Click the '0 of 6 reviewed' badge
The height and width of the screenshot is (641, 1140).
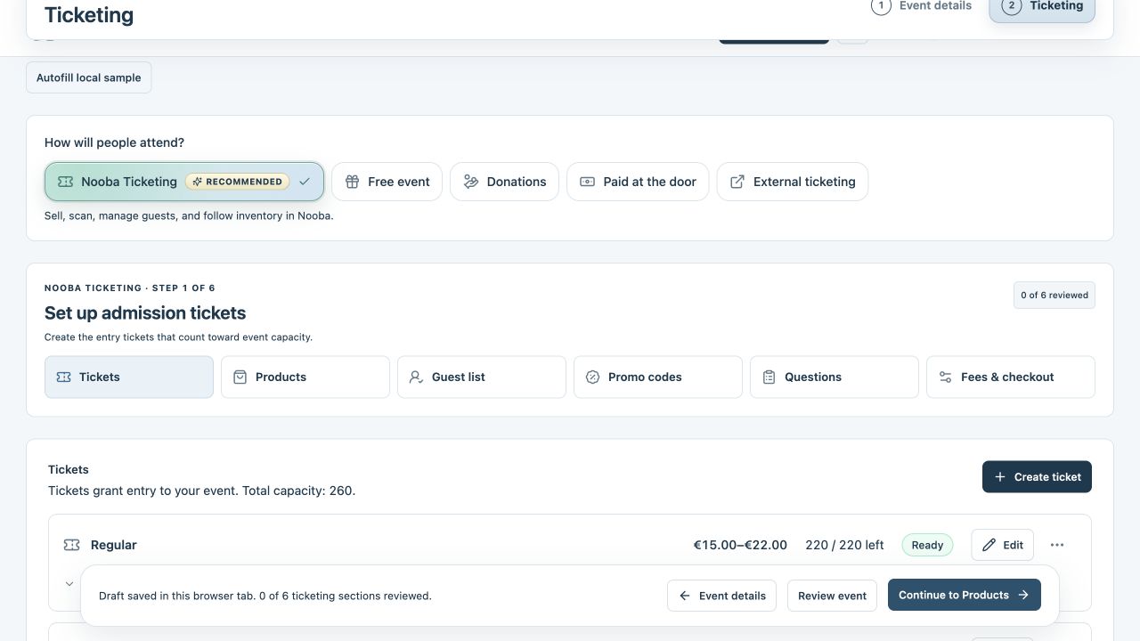[1054, 296]
